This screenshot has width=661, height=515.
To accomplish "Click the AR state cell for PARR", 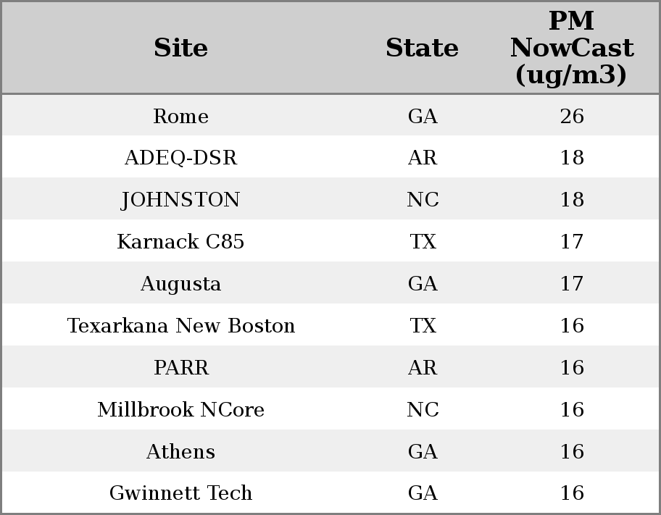I will tap(423, 367).
